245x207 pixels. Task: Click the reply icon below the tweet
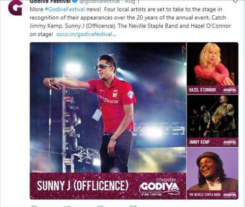(34, 206)
